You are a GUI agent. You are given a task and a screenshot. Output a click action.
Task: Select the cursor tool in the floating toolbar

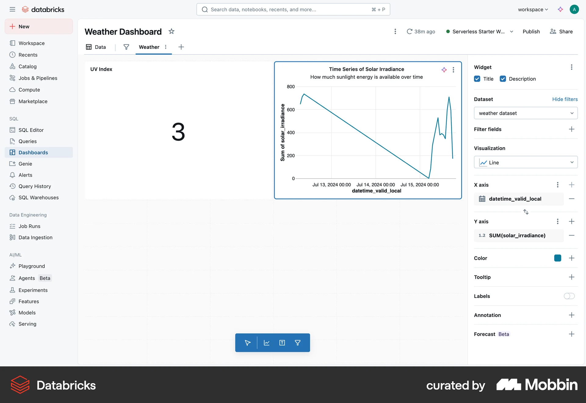(x=247, y=343)
